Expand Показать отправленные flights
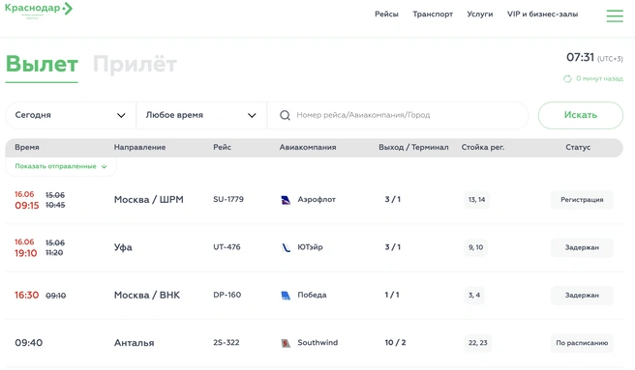 coord(61,166)
